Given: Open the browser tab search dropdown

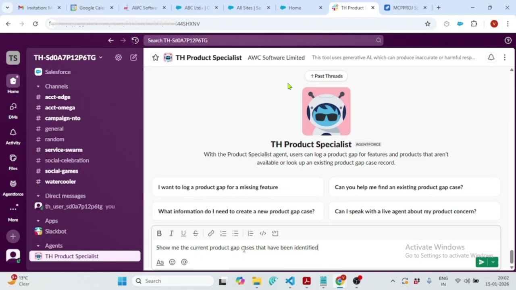Looking at the screenshot, I should [x=8, y=7].
